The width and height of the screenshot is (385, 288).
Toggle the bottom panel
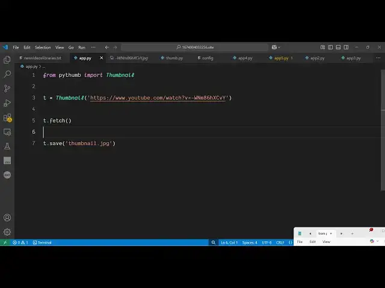pyautogui.click(x=338, y=47)
